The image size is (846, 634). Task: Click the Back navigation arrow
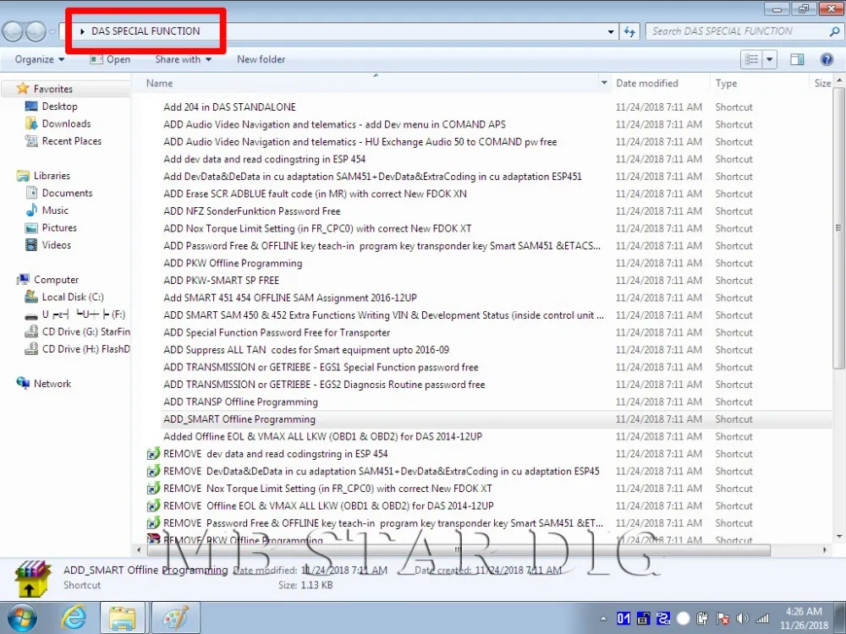(13, 32)
